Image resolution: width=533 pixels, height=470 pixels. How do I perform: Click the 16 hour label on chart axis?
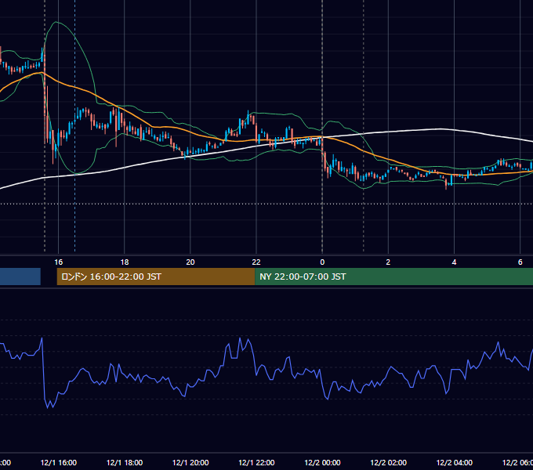(59, 262)
